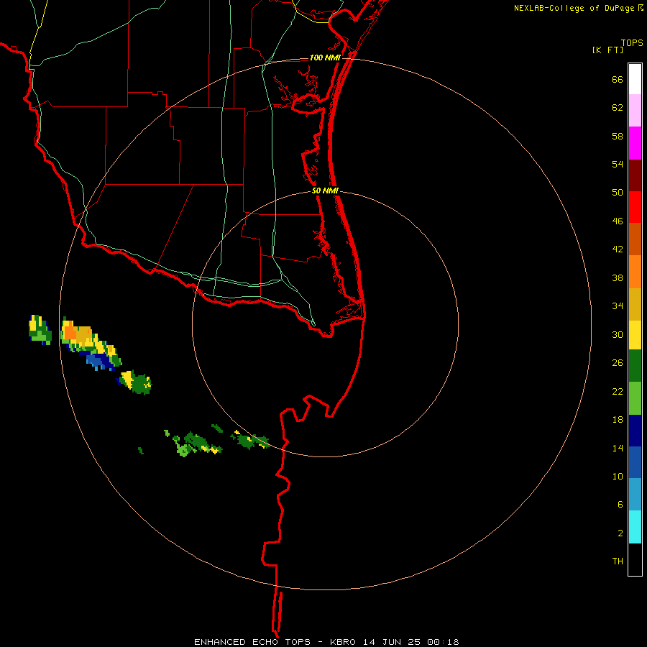Pick the magenta band in the color scale
Image resolution: width=647 pixels, height=647 pixels.
pos(635,143)
